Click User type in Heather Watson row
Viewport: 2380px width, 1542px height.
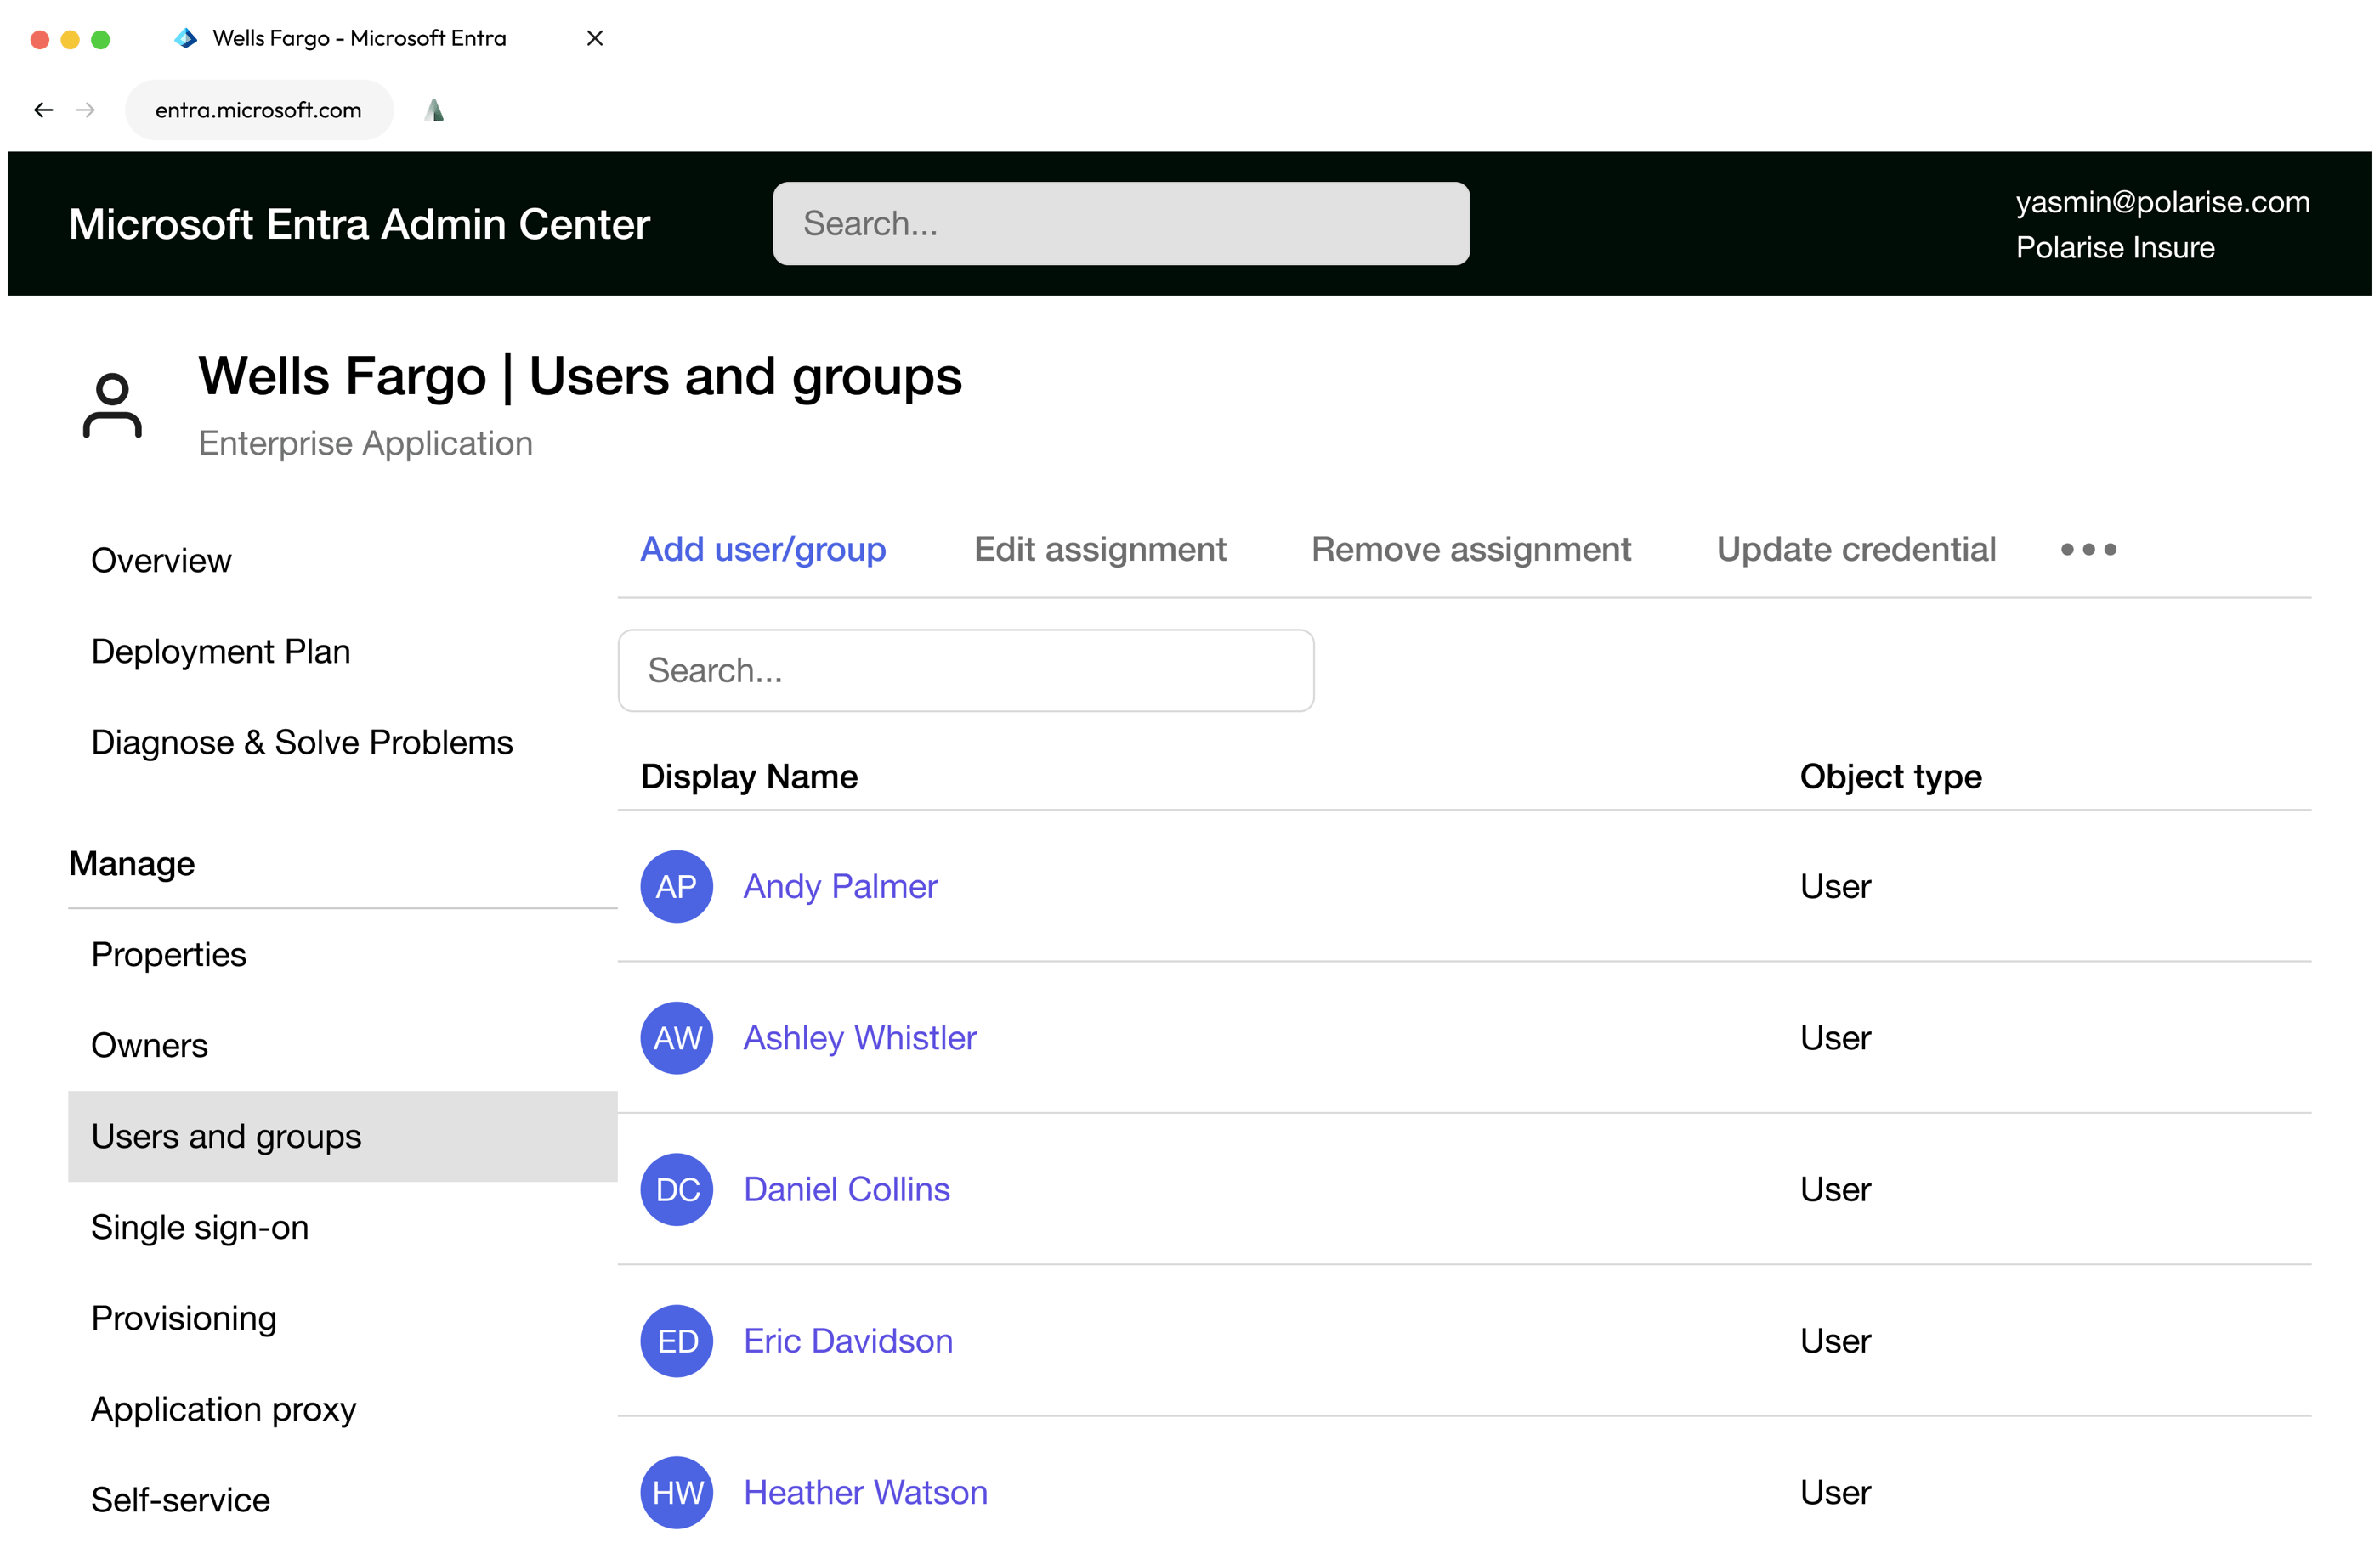[x=1835, y=1492]
